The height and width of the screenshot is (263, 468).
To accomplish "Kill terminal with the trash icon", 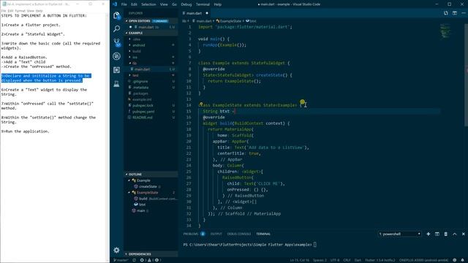I will click(x=445, y=234).
